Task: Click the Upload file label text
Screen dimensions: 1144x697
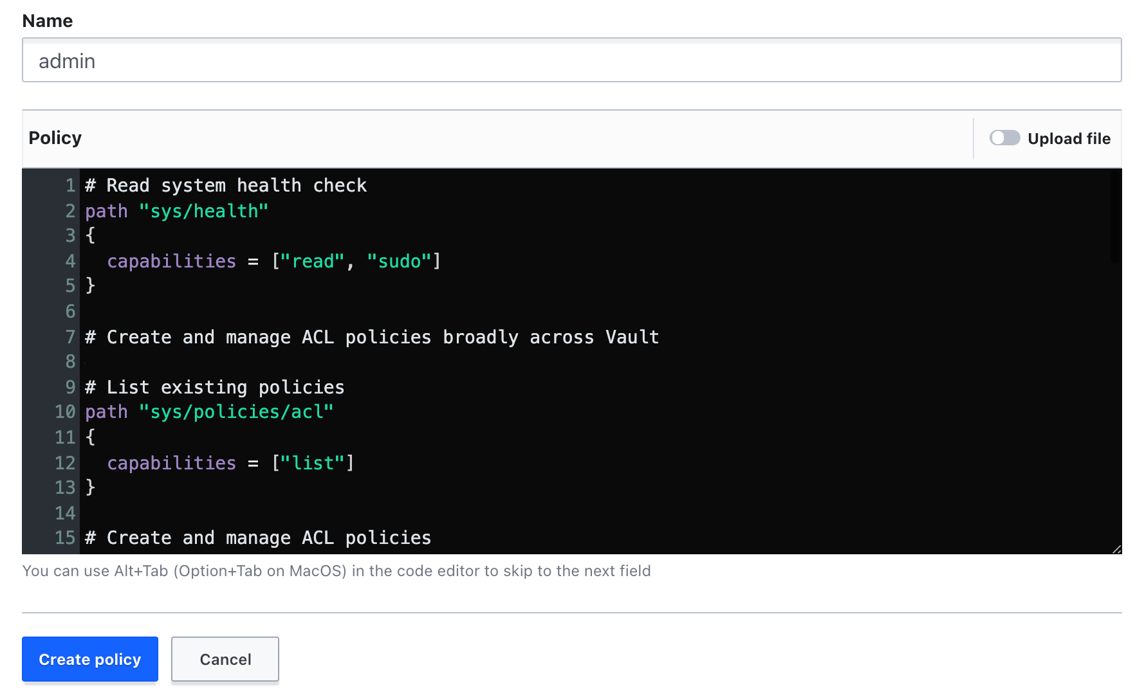Action: (x=1069, y=139)
